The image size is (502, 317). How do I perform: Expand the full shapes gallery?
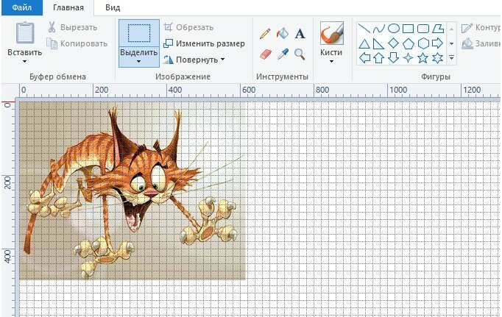451,58
